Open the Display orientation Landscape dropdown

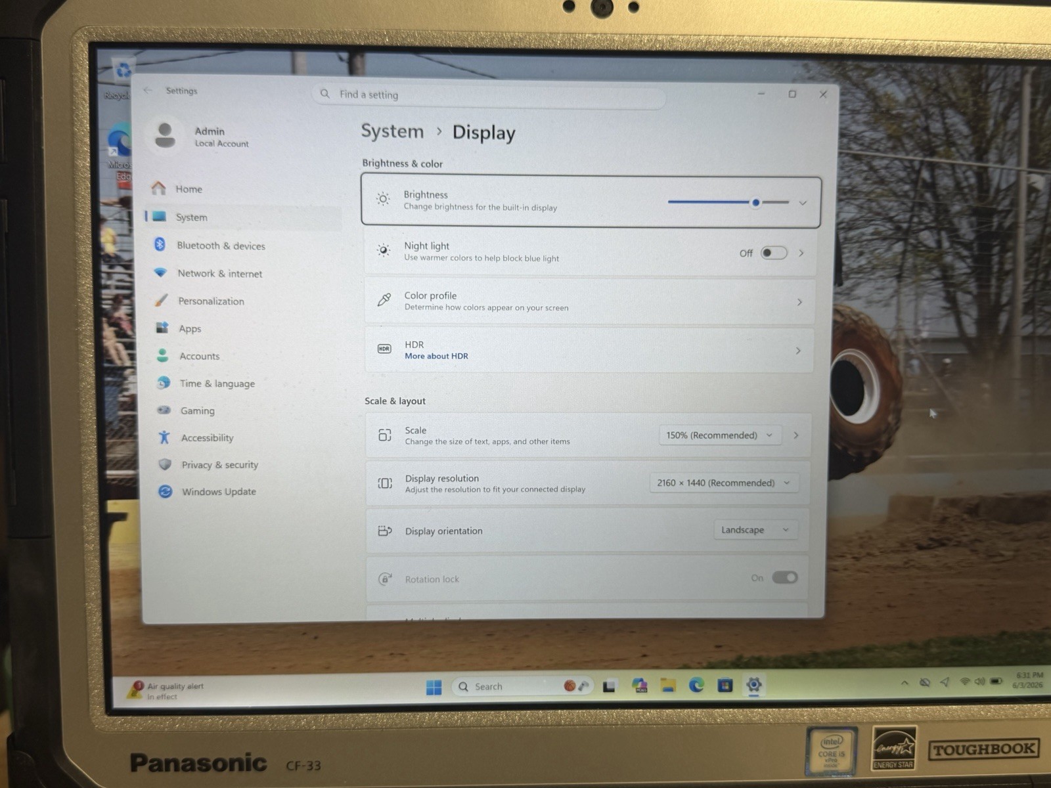755,530
